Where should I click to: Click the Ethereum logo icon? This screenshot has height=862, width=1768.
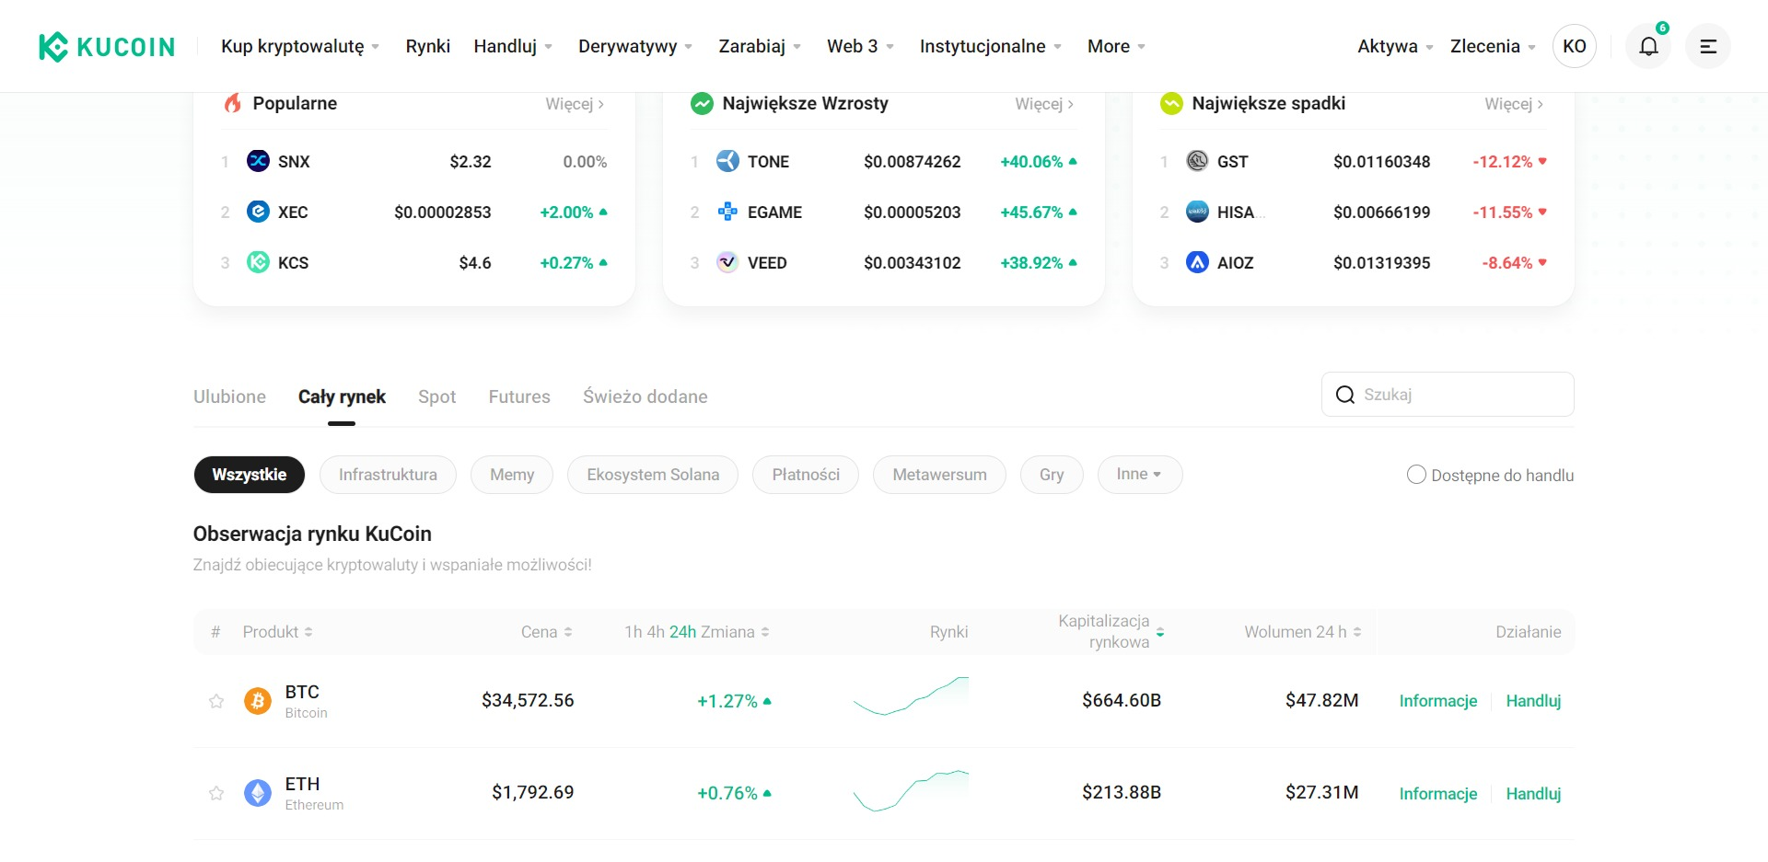(x=258, y=793)
